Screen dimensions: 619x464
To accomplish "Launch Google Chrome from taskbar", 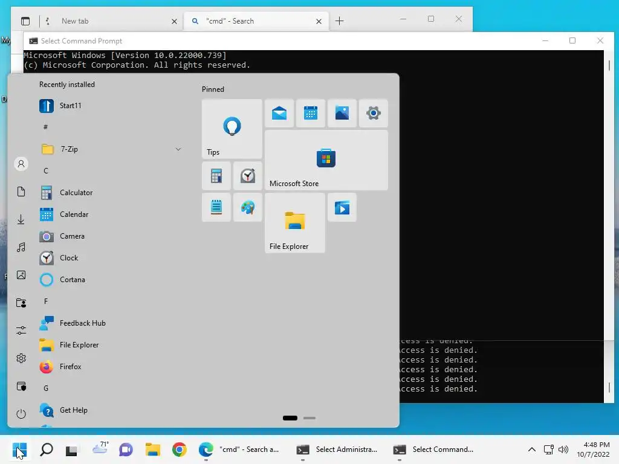I will pos(179,449).
